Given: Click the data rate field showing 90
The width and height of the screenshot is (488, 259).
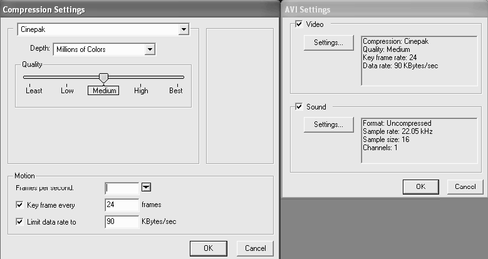Looking at the screenshot, I should [122, 222].
